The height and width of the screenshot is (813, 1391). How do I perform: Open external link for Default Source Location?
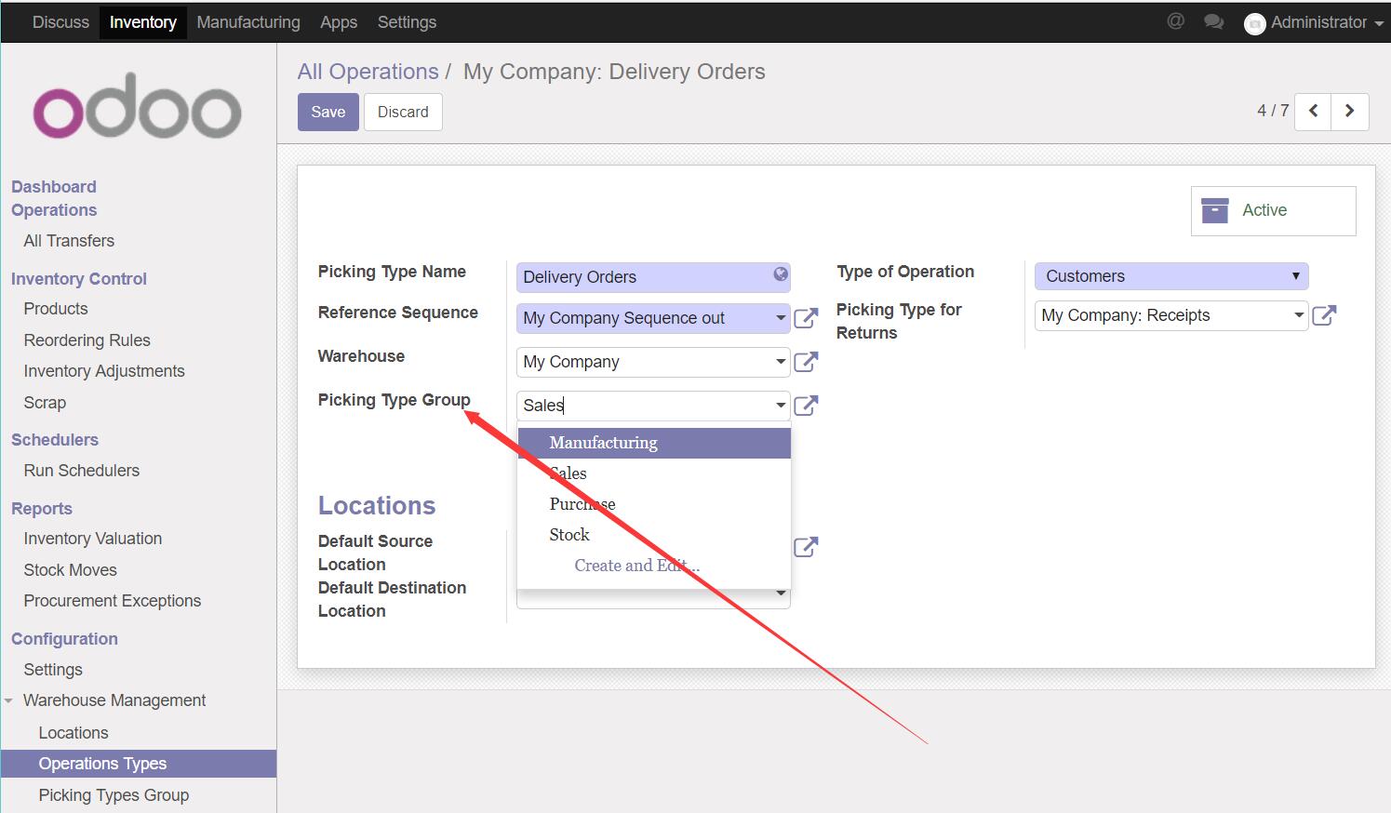click(806, 547)
